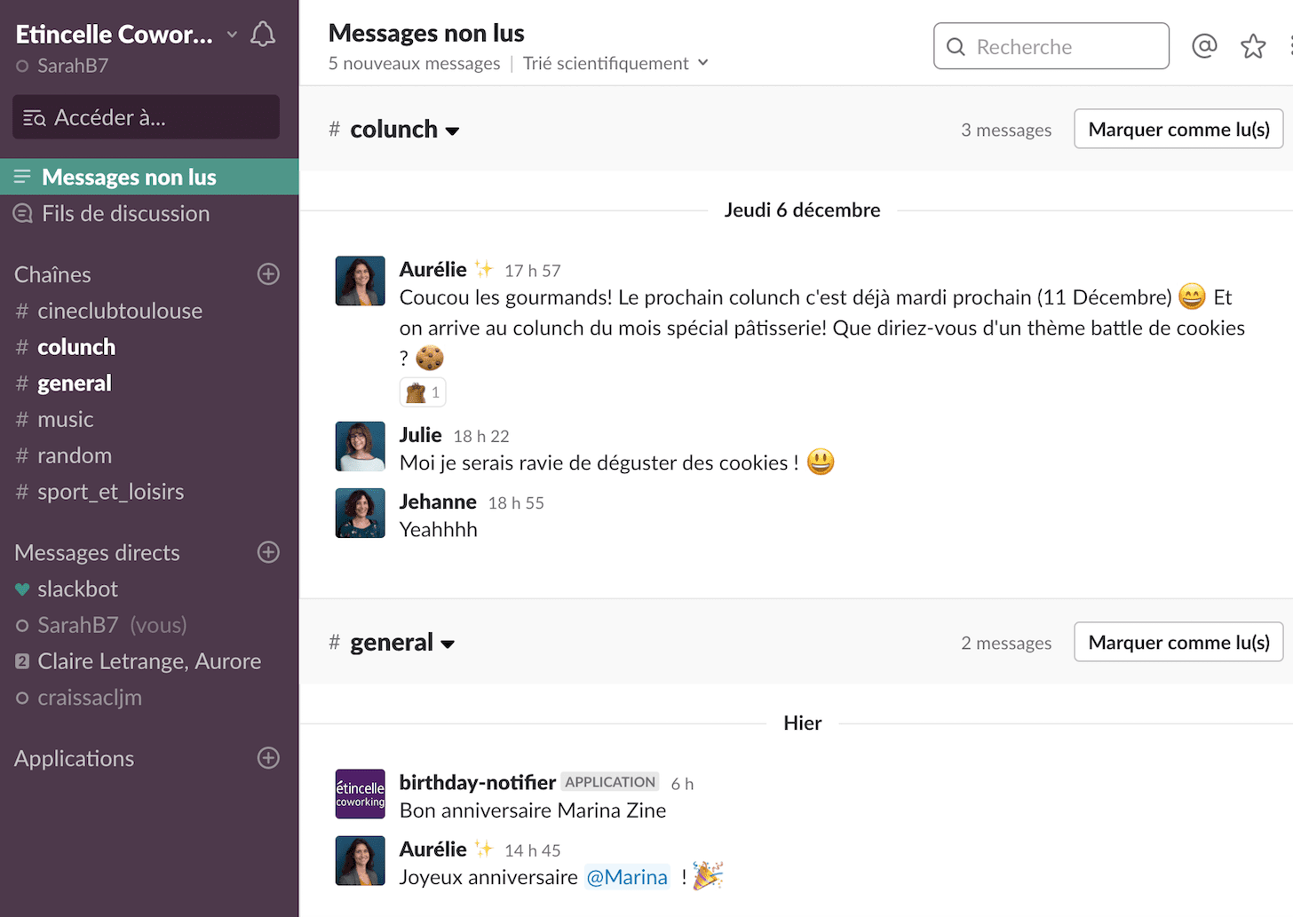This screenshot has height=917, width=1293.
Task: Open the notification bell
Action: [x=262, y=33]
